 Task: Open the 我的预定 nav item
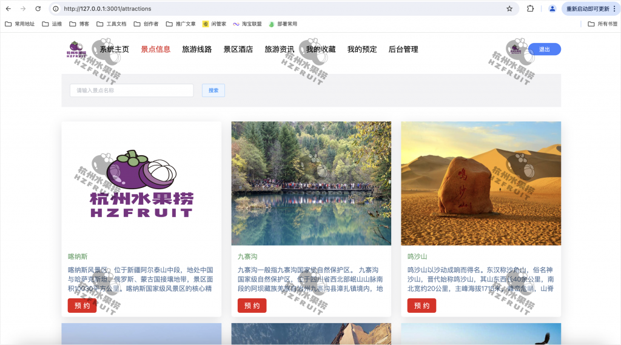(362, 49)
